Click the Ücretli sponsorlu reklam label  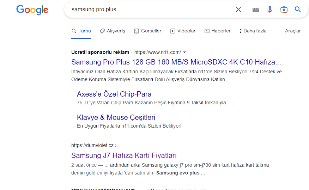point(100,52)
